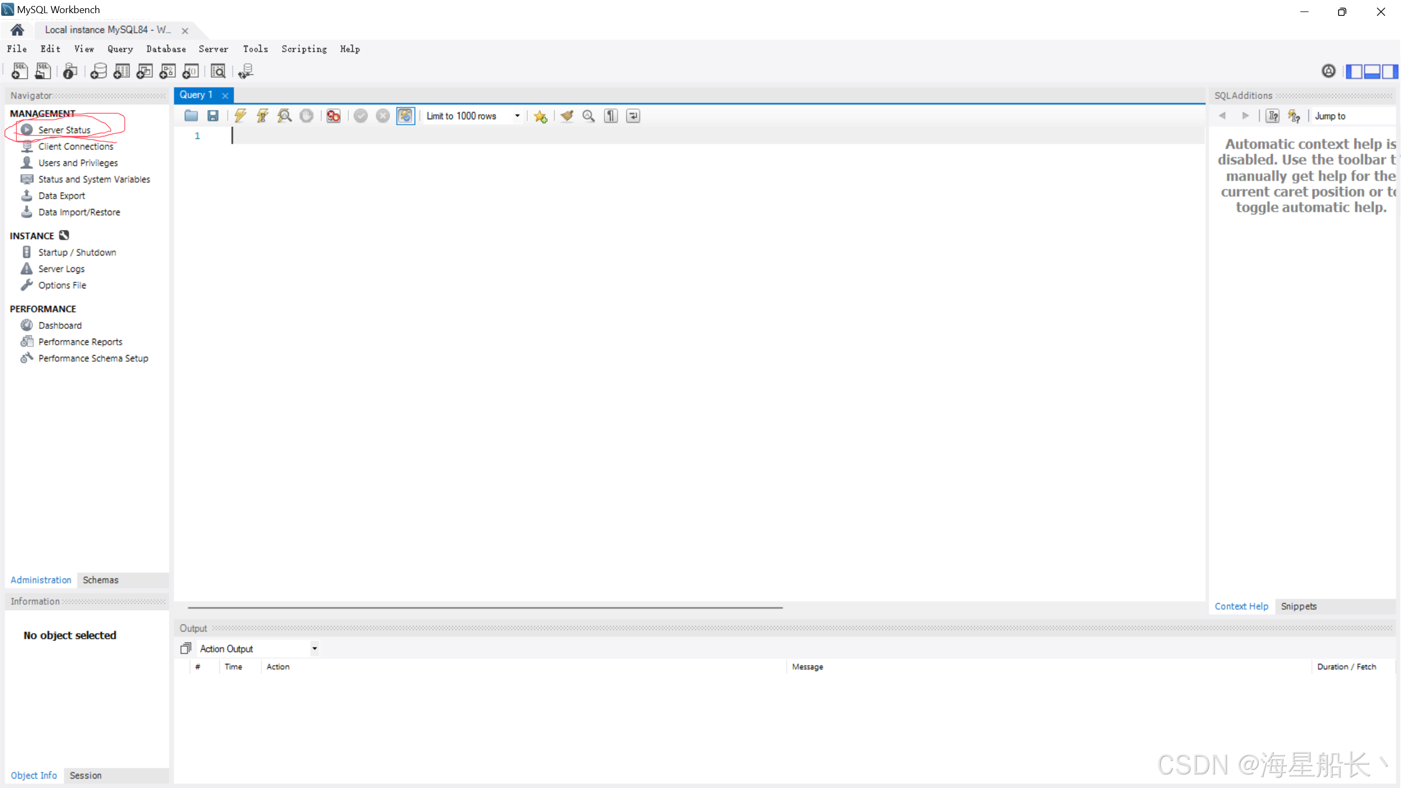Image resolution: width=1401 pixels, height=788 pixels.
Task: Run EXPLAIN on the current statement
Action: (284, 115)
